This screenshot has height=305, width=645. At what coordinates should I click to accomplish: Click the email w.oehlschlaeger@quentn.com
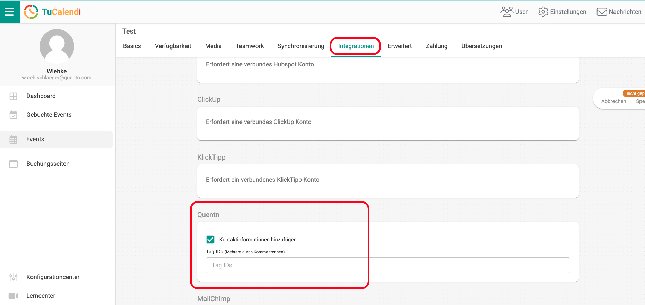(57, 78)
